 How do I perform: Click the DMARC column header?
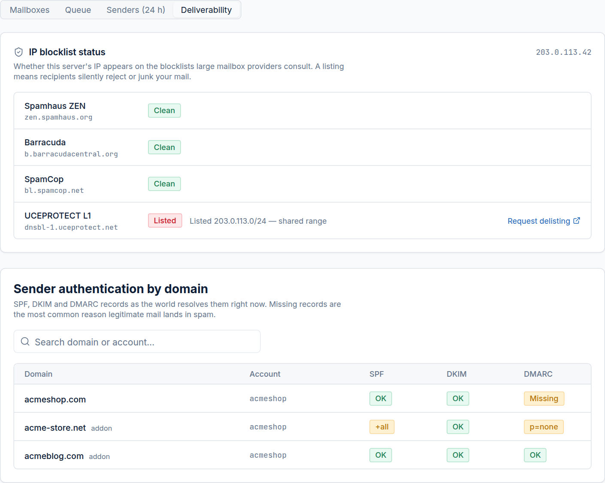(x=538, y=374)
